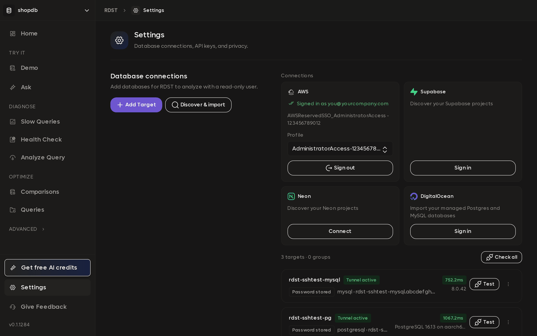Click the Supabase logo icon
Image resolution: width=537 pixels, height=336 pixels.
point(414,92)
